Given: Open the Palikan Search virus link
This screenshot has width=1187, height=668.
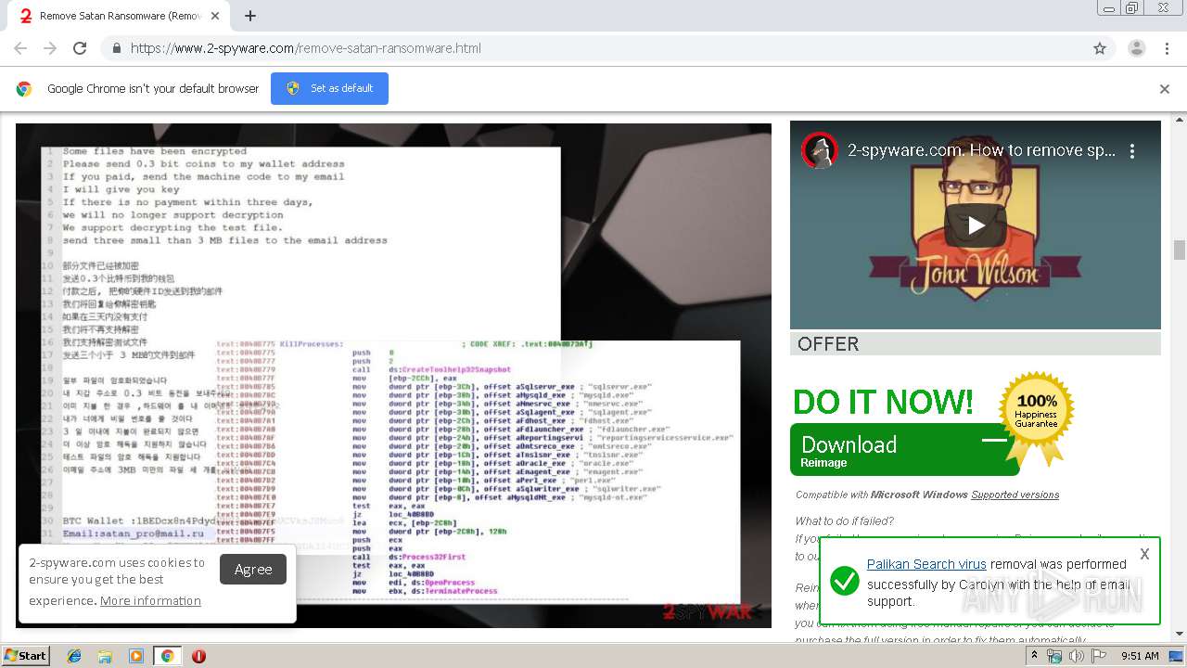Looking at the screenshot, I should point(926,564).
